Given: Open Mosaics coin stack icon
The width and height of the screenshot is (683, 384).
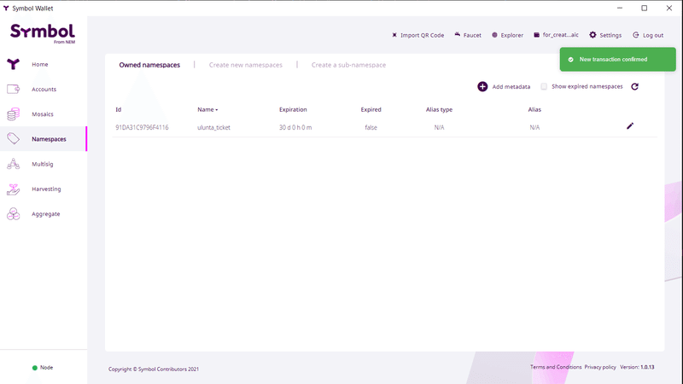Looking at the screenshot, I should coord(13,114).
